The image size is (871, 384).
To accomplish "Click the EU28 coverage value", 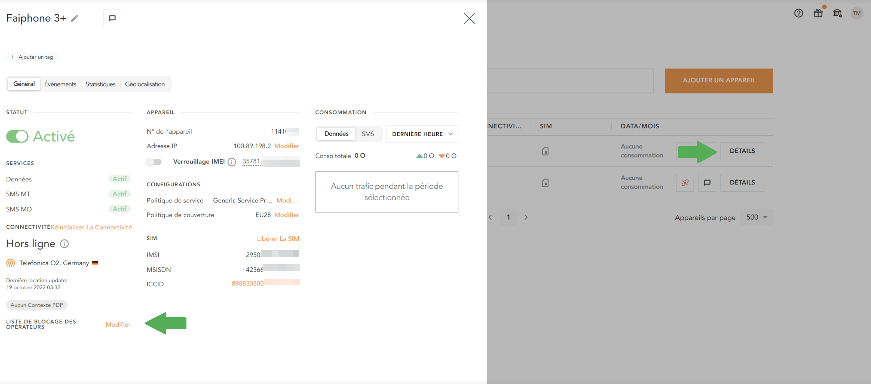I will (x=263, y=214).
